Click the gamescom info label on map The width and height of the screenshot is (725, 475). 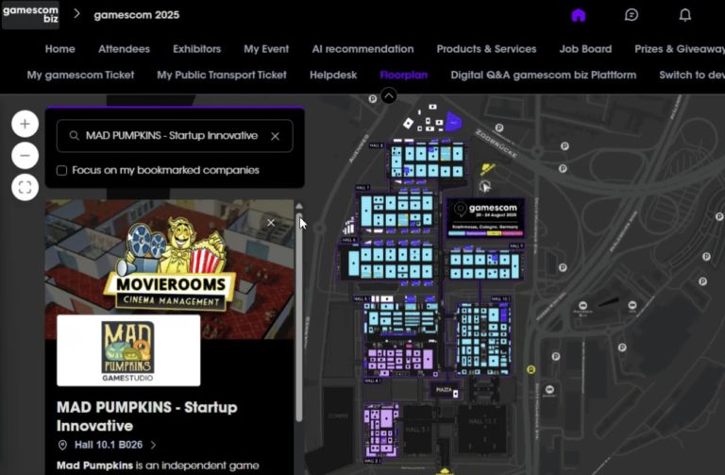tap(486, 218)
